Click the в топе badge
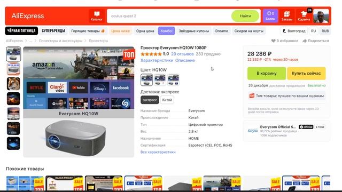Viewport: 342px width, 192px height. (320, 127)
